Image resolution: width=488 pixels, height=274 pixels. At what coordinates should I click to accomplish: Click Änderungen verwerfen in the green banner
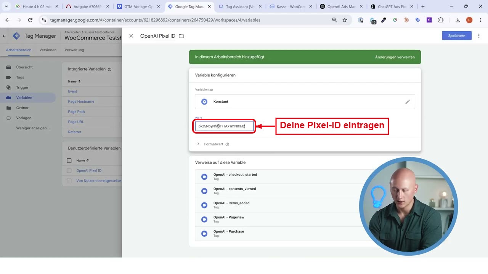pos(395,57)
